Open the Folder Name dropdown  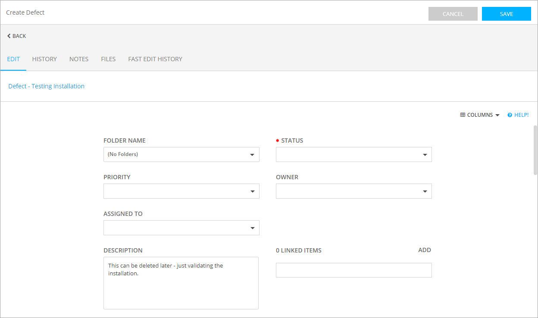181,155
